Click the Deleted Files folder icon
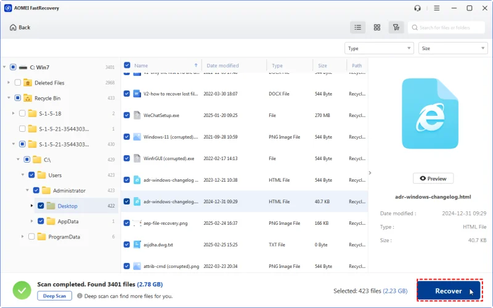This screenshot has height=308, width=493. click(x=27, y=83)
